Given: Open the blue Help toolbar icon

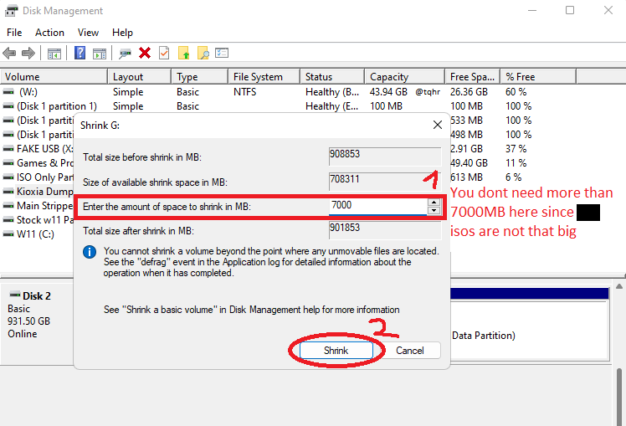Looking at the screenshot, I should (x=80, y=53).
